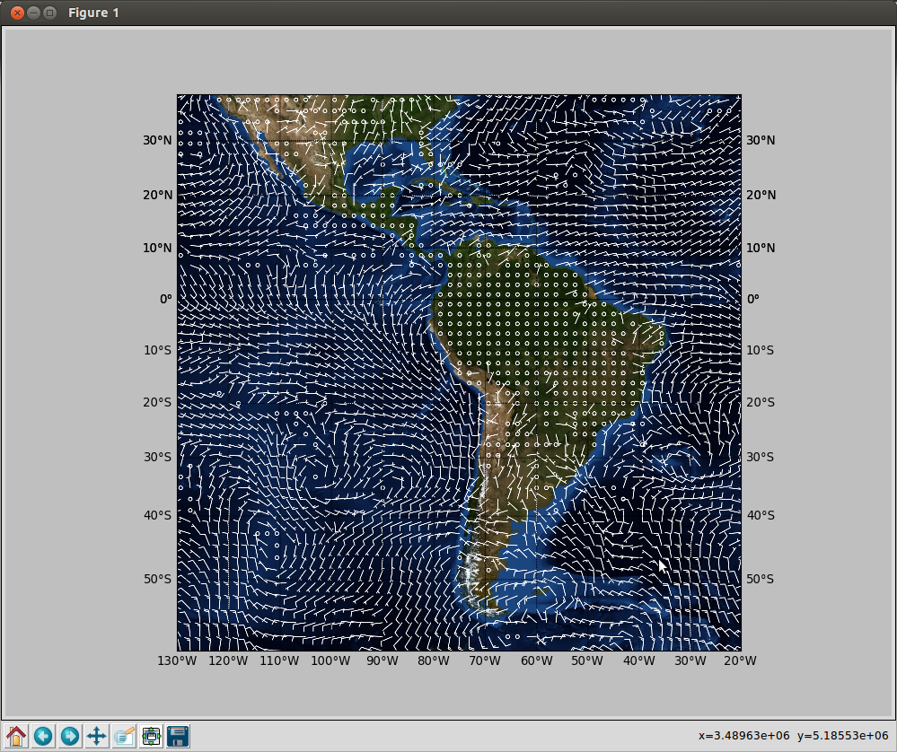Click the x/y coordinate readout in status bar
The height and width of the screenshot is (752, 897).
pos(793,736)
